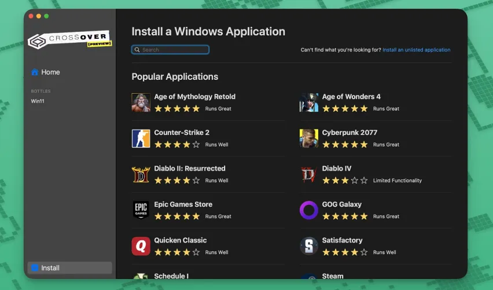The height and width of the screenshot is (290, 493).
Task: Select the Cyberpunk 2077 app icon
Action: pyautogui.click(x=309, y=138)
